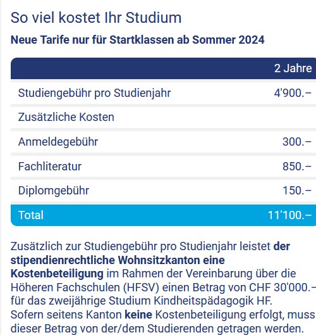Viewport: 316px width, 335px height.
Task: Click the heading 'So viel kostet Ihr Studium'
Action: (96, 18)
